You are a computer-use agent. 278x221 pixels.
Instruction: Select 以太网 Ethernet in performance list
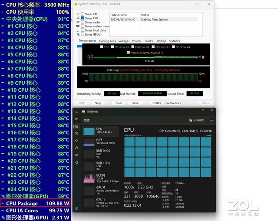pos(100,178)
